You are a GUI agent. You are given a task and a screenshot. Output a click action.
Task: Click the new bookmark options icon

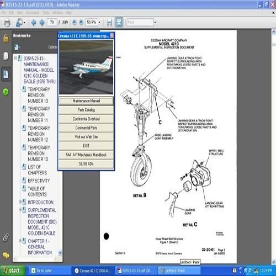[17, 47]
